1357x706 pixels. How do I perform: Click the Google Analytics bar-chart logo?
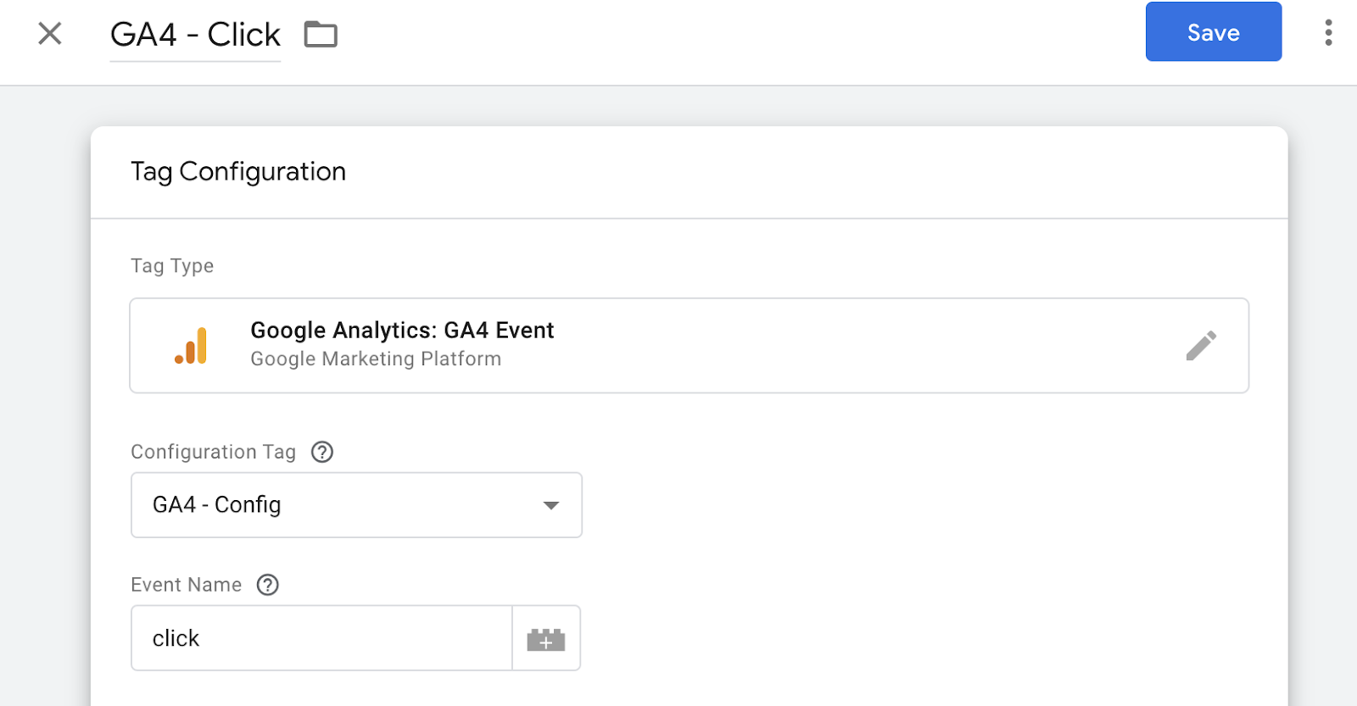tap(192, 346)
